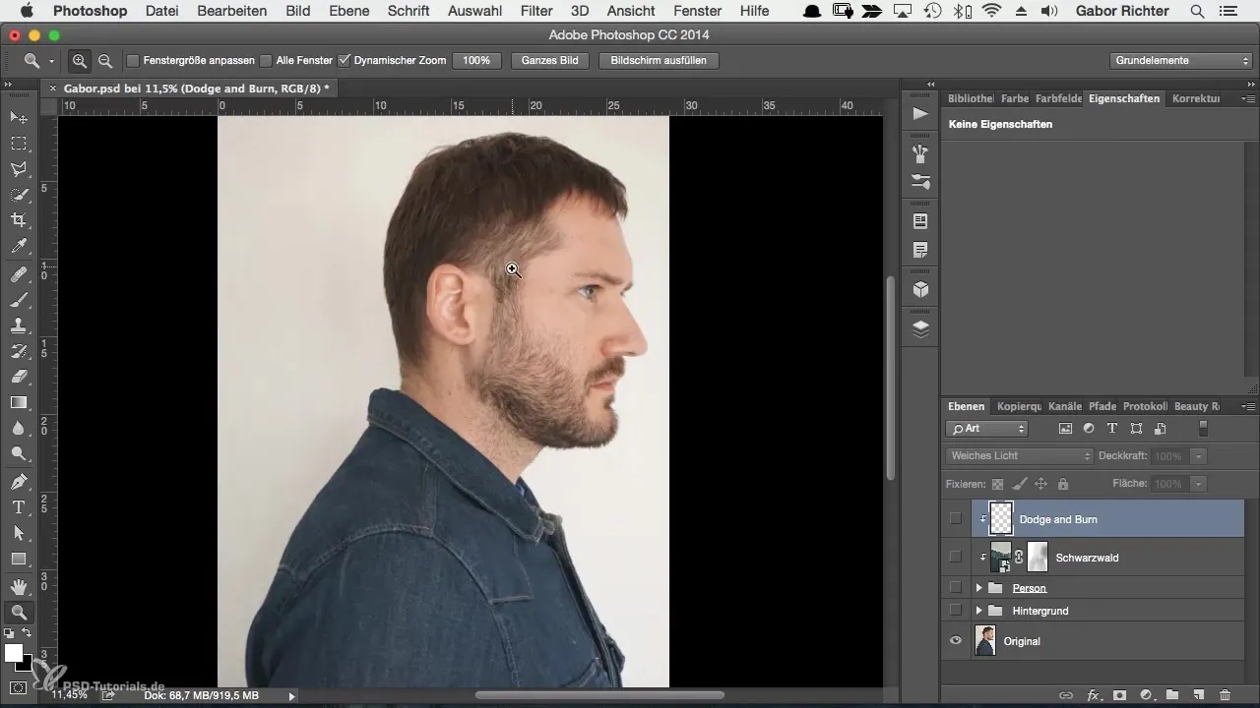Switch to the Farbfelder tab
The height and width of the screenshot is (708, 1260).
(1058, 98)
